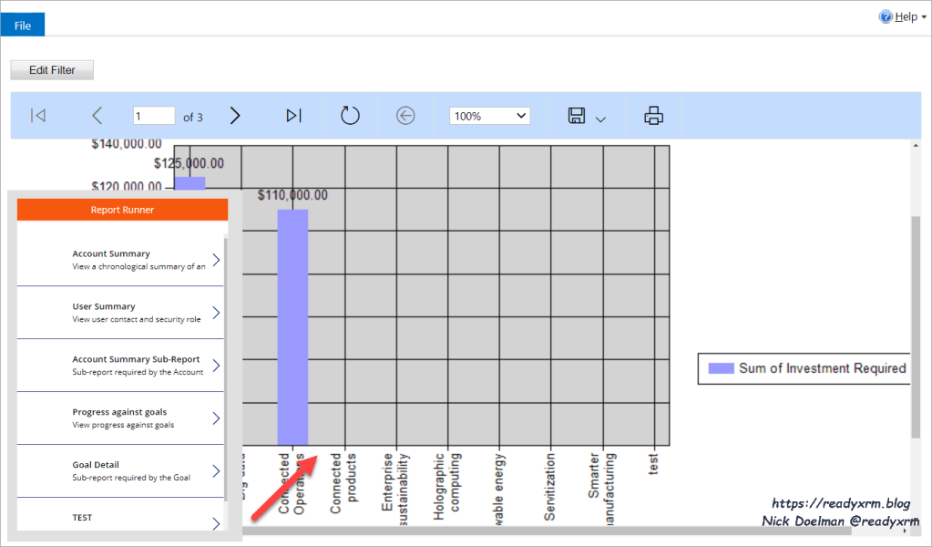The height and width of the screenshot is (547, 932).
Task: Expand the export format dropdown arrow
Action: coord(600,119)
